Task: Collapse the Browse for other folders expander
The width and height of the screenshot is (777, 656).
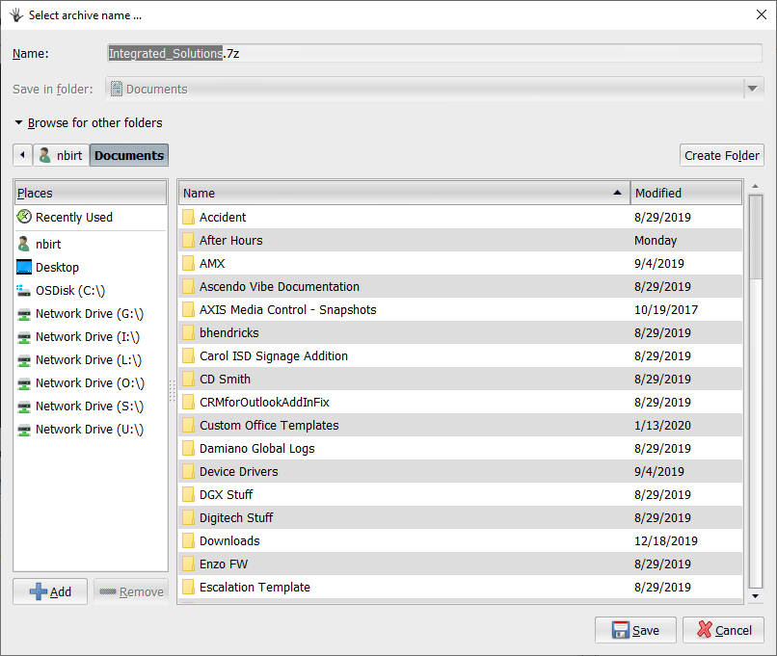Action: 19,123
